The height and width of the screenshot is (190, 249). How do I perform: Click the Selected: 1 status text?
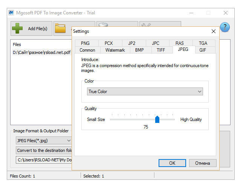[x=93, y=176]
